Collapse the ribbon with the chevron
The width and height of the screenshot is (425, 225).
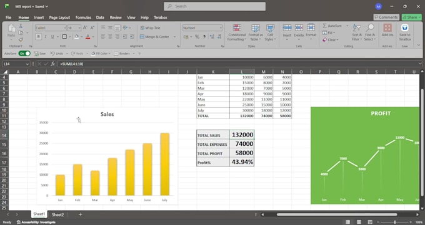tap(419, 45)
